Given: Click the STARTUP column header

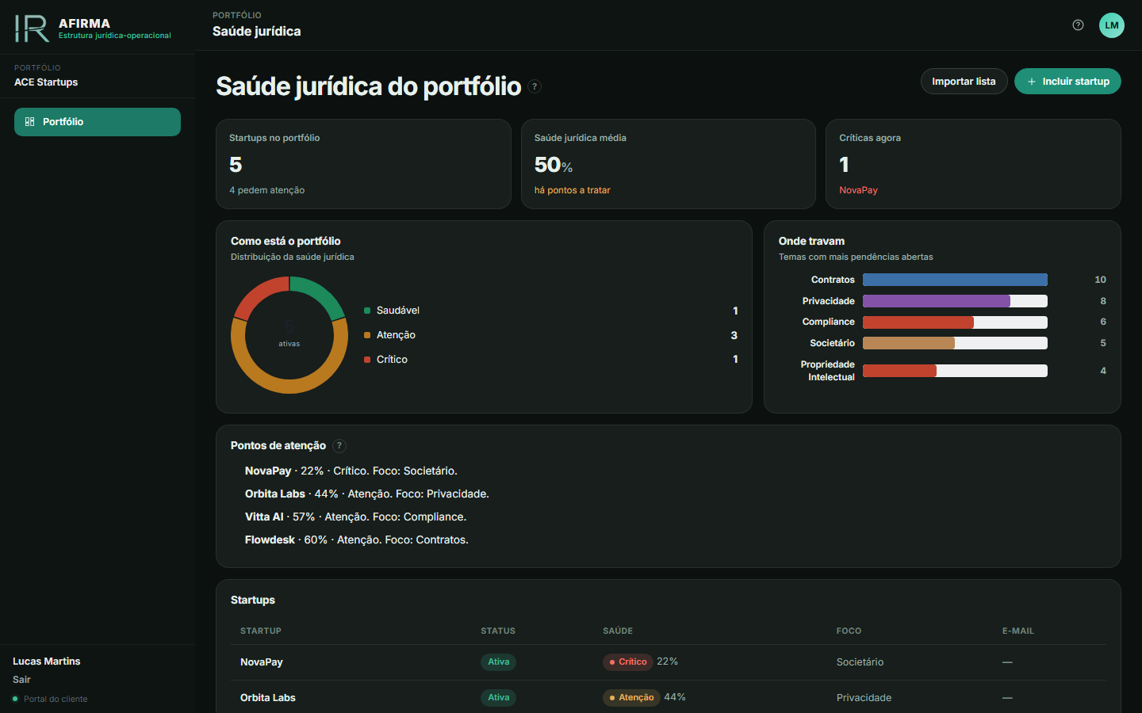Looking at the screenshot, I should click(x=261, y=631).
